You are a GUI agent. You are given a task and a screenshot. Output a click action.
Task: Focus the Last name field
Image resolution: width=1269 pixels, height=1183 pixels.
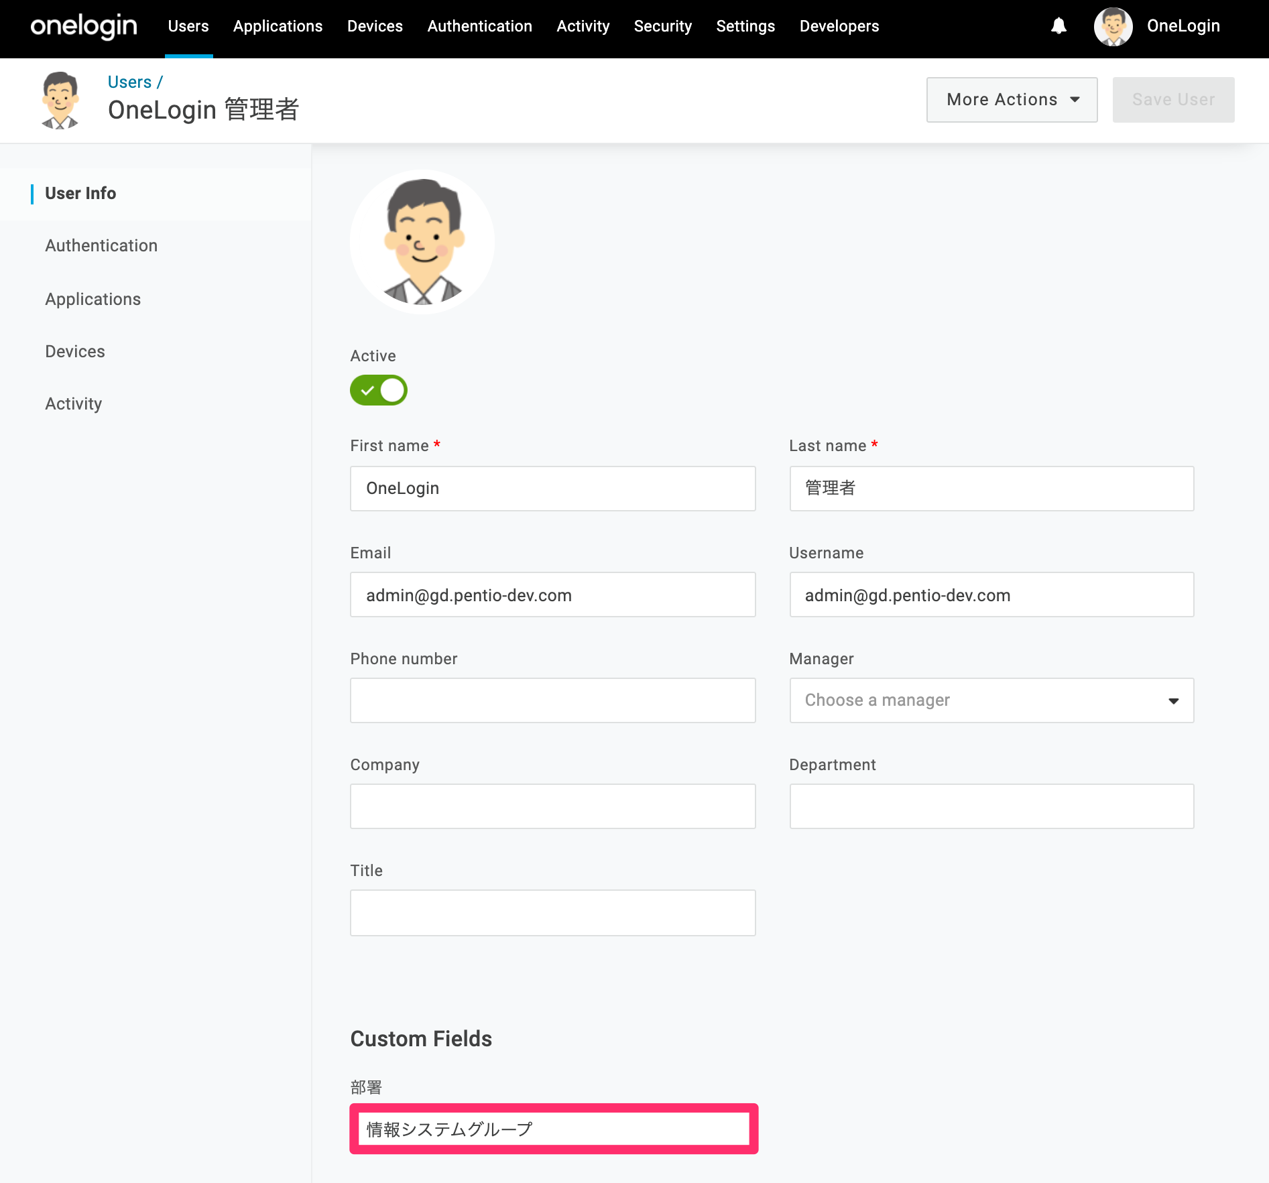coord(991,489)
